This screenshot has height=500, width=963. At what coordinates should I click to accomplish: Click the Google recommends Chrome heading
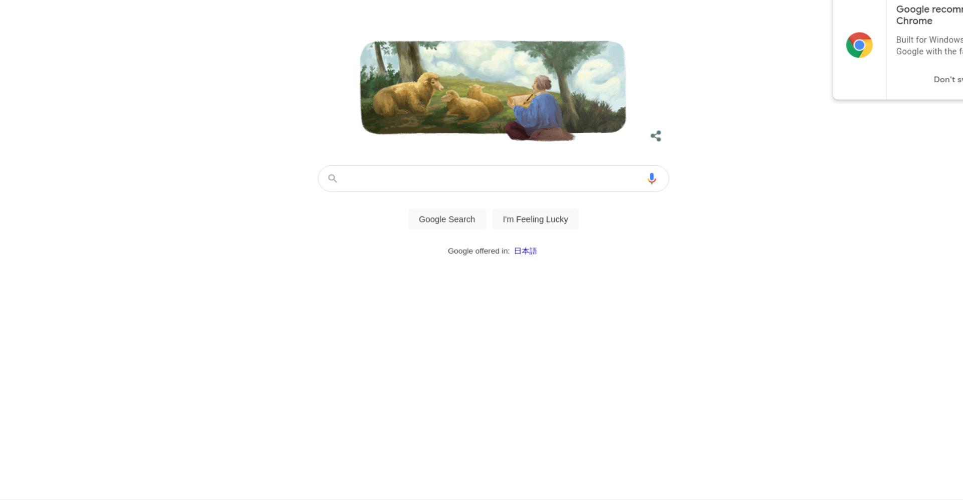coord(929,15)
